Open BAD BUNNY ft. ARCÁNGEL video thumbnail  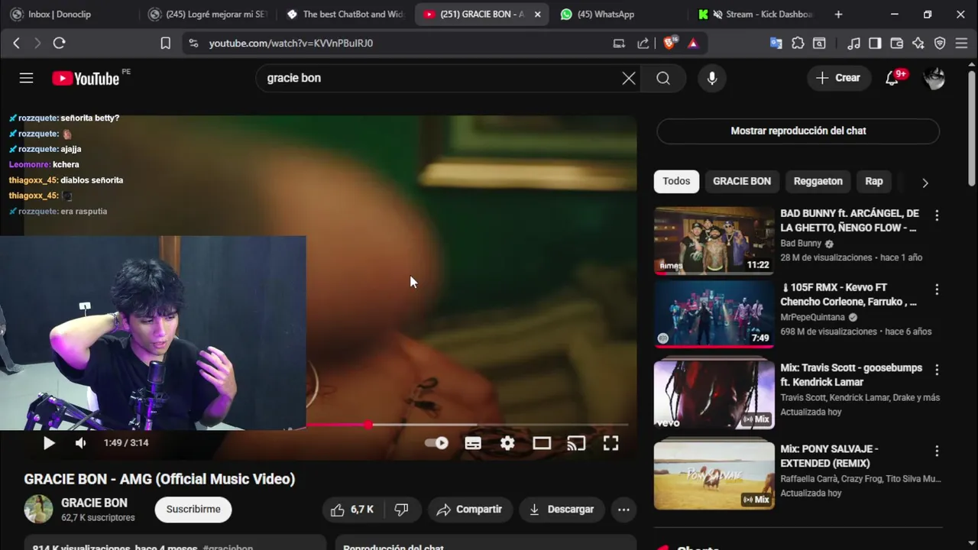coord(714,241)
